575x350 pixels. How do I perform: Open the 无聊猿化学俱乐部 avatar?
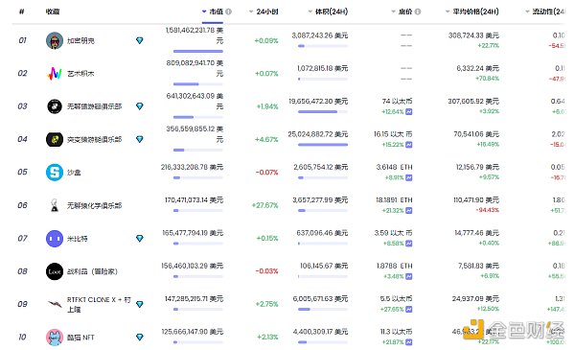point(55,205)
